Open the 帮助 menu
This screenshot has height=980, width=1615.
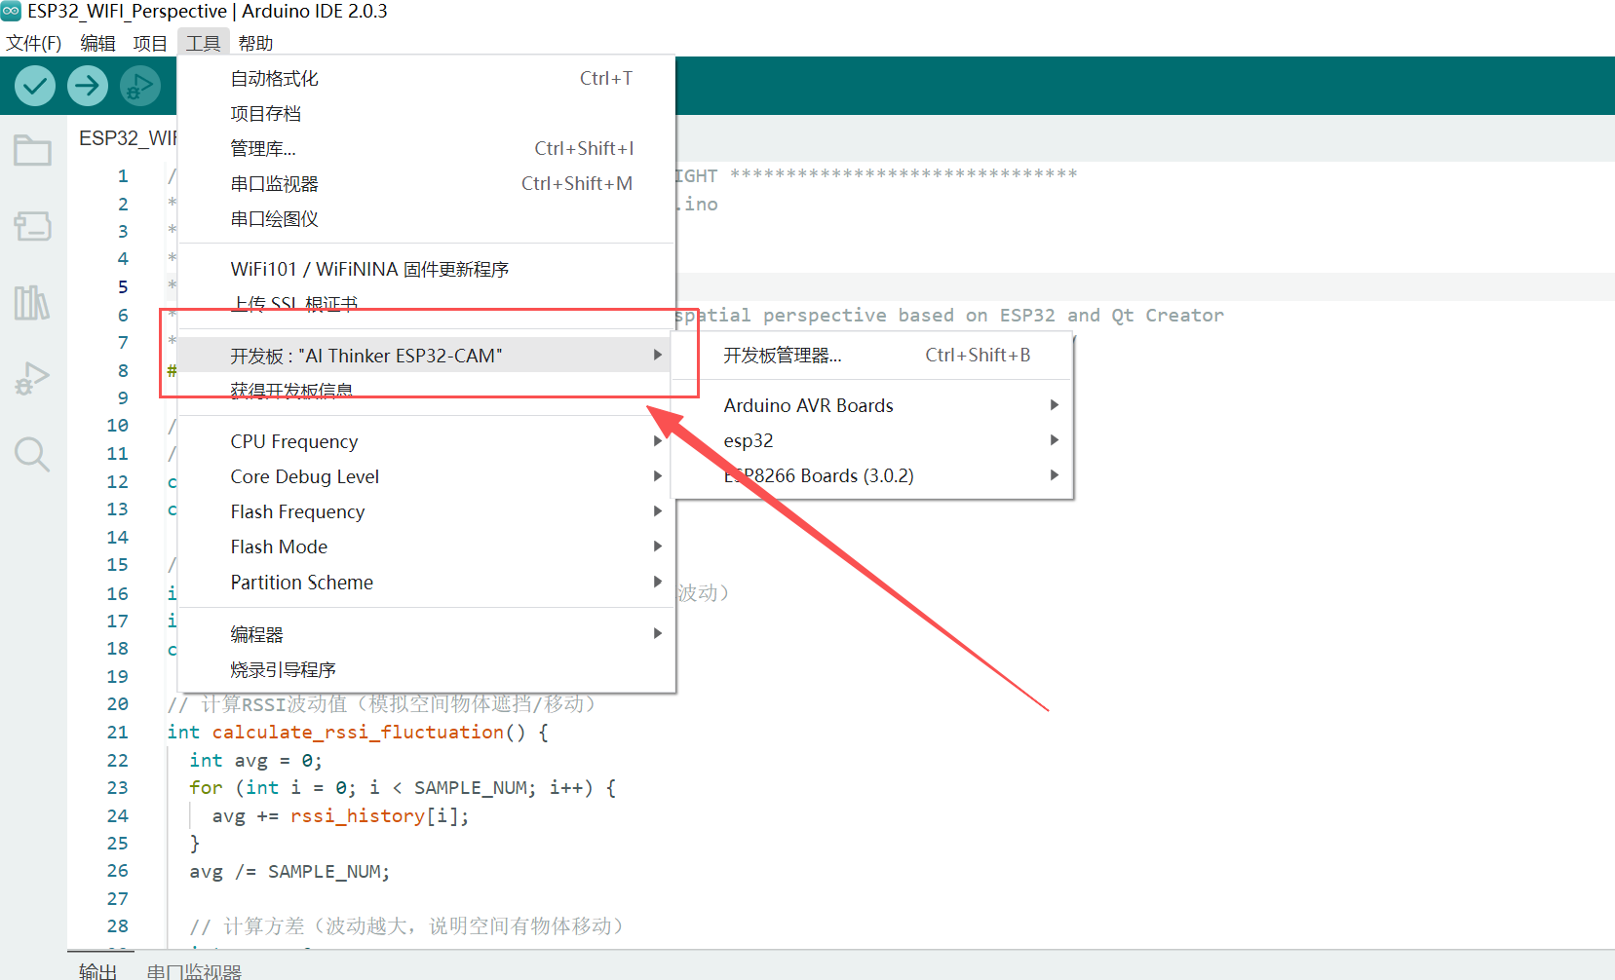pos(255,43)
